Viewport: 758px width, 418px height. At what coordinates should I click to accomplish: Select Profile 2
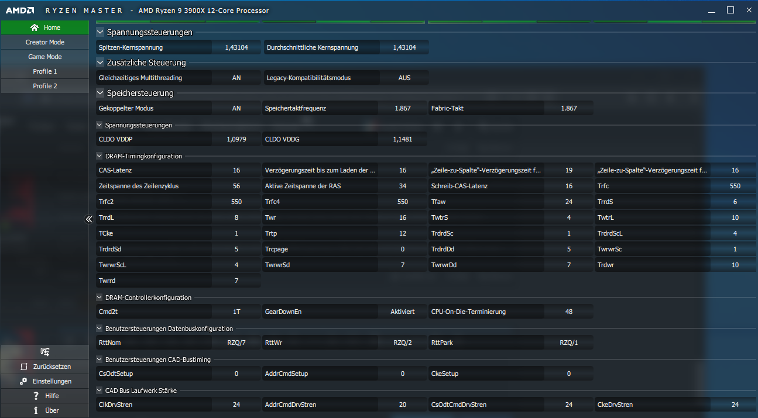click(44, 86)
